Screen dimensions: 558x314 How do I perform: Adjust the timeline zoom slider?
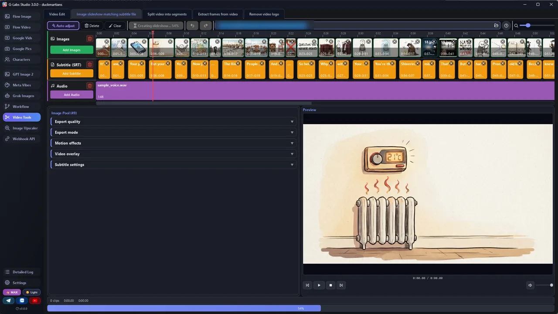tap(536, 26)
